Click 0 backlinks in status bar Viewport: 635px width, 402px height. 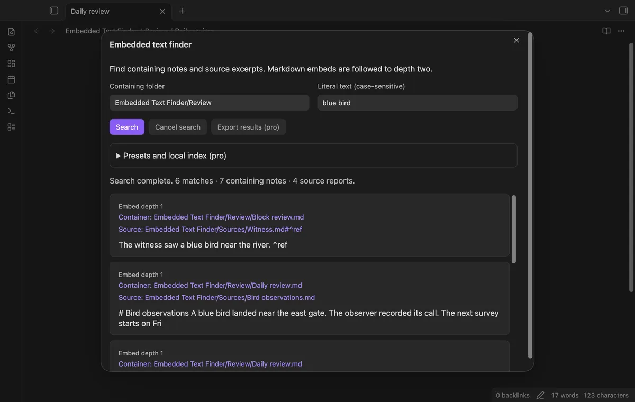coord(513,395)
